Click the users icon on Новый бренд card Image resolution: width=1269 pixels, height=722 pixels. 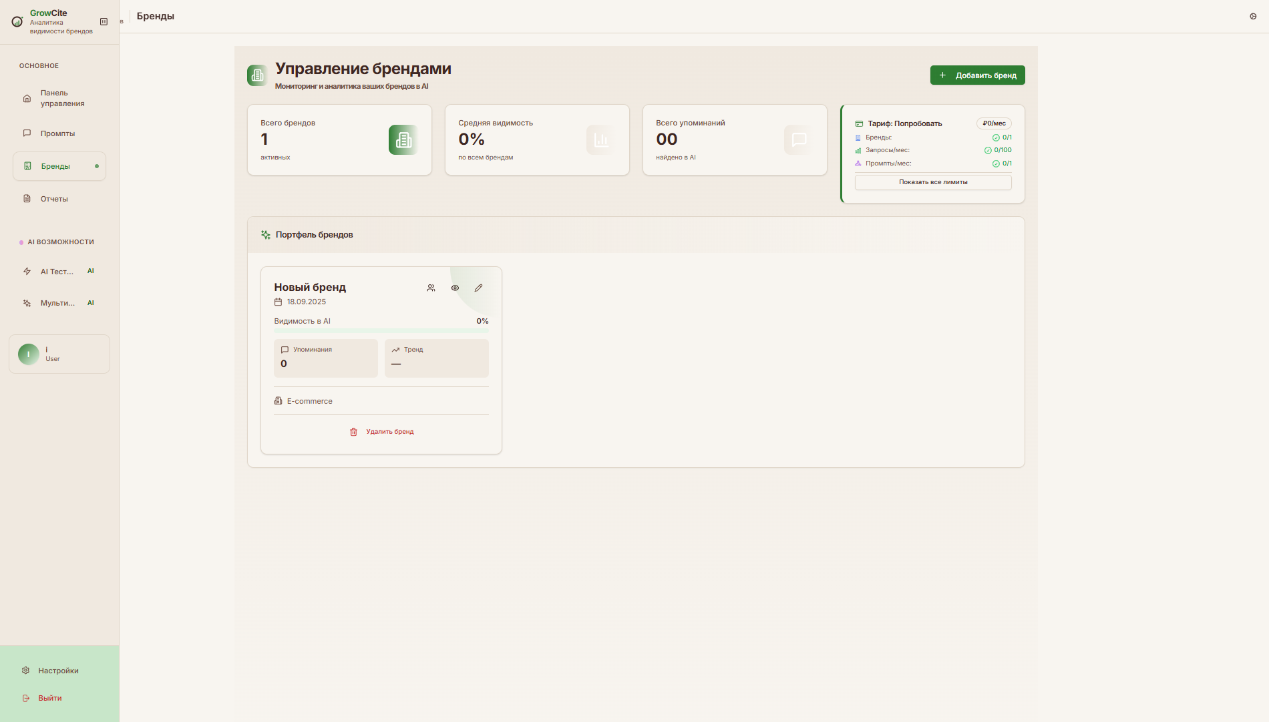[x=431, y=288]
